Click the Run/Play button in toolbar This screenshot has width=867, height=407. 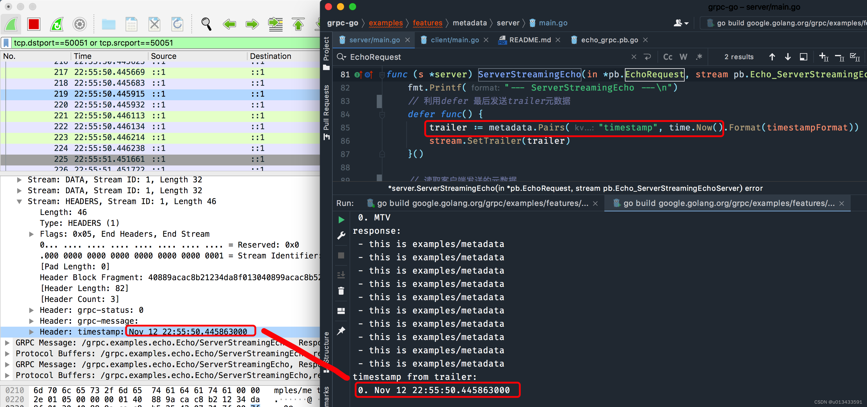pyautogui.click(x=342, y=219)
